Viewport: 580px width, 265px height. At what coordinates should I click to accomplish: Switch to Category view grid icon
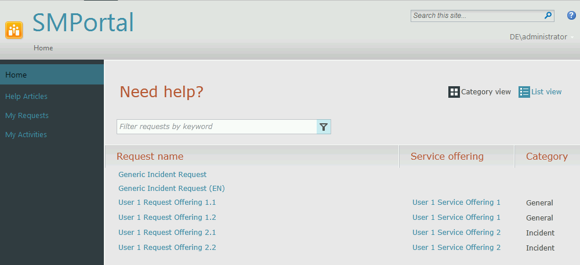pos(454,92)
